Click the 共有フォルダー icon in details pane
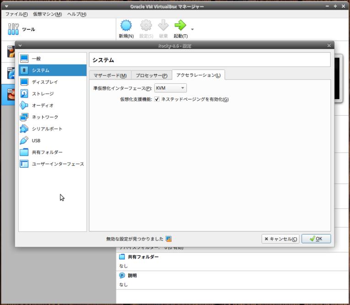Viewport: 350px width, 305px height. 122,257
